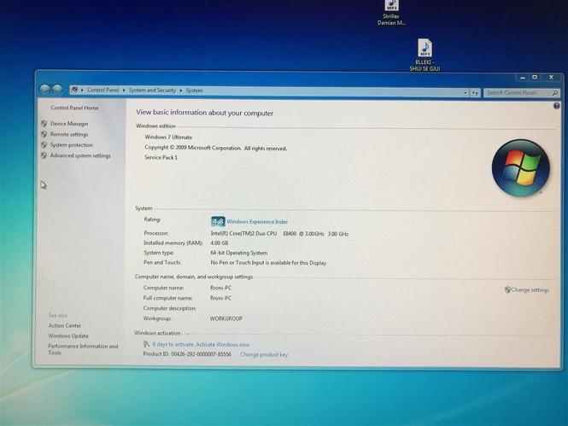
Task: Open the address bar history dropdown arrow
Action: click(466, 93)
